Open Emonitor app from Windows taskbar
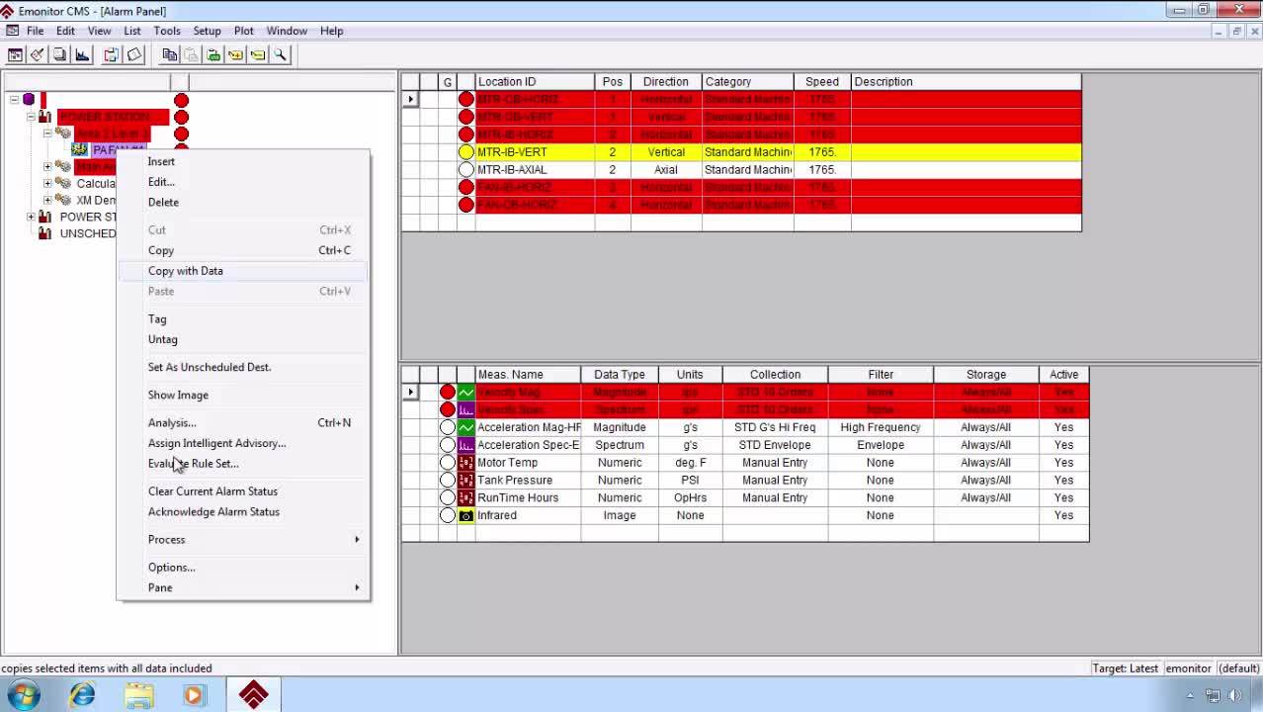 [x=253, y=695]
